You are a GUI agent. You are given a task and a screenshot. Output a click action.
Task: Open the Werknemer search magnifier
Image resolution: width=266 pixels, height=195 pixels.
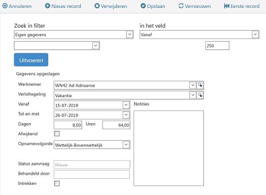pyautogui.click(x=200, y=85)
